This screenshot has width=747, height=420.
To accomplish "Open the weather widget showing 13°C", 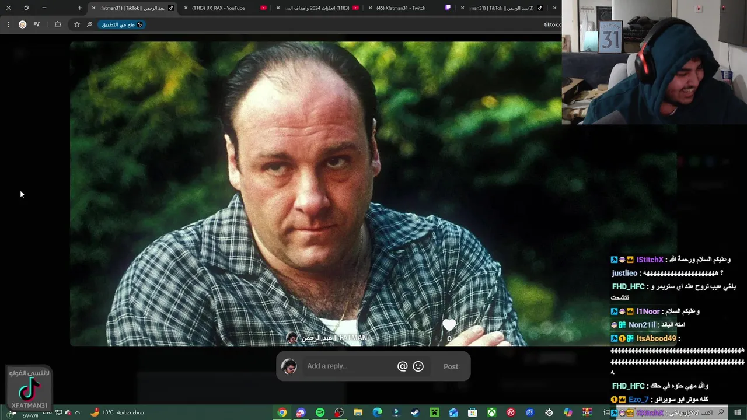I will pyautogui.click(x=117, y=412).
